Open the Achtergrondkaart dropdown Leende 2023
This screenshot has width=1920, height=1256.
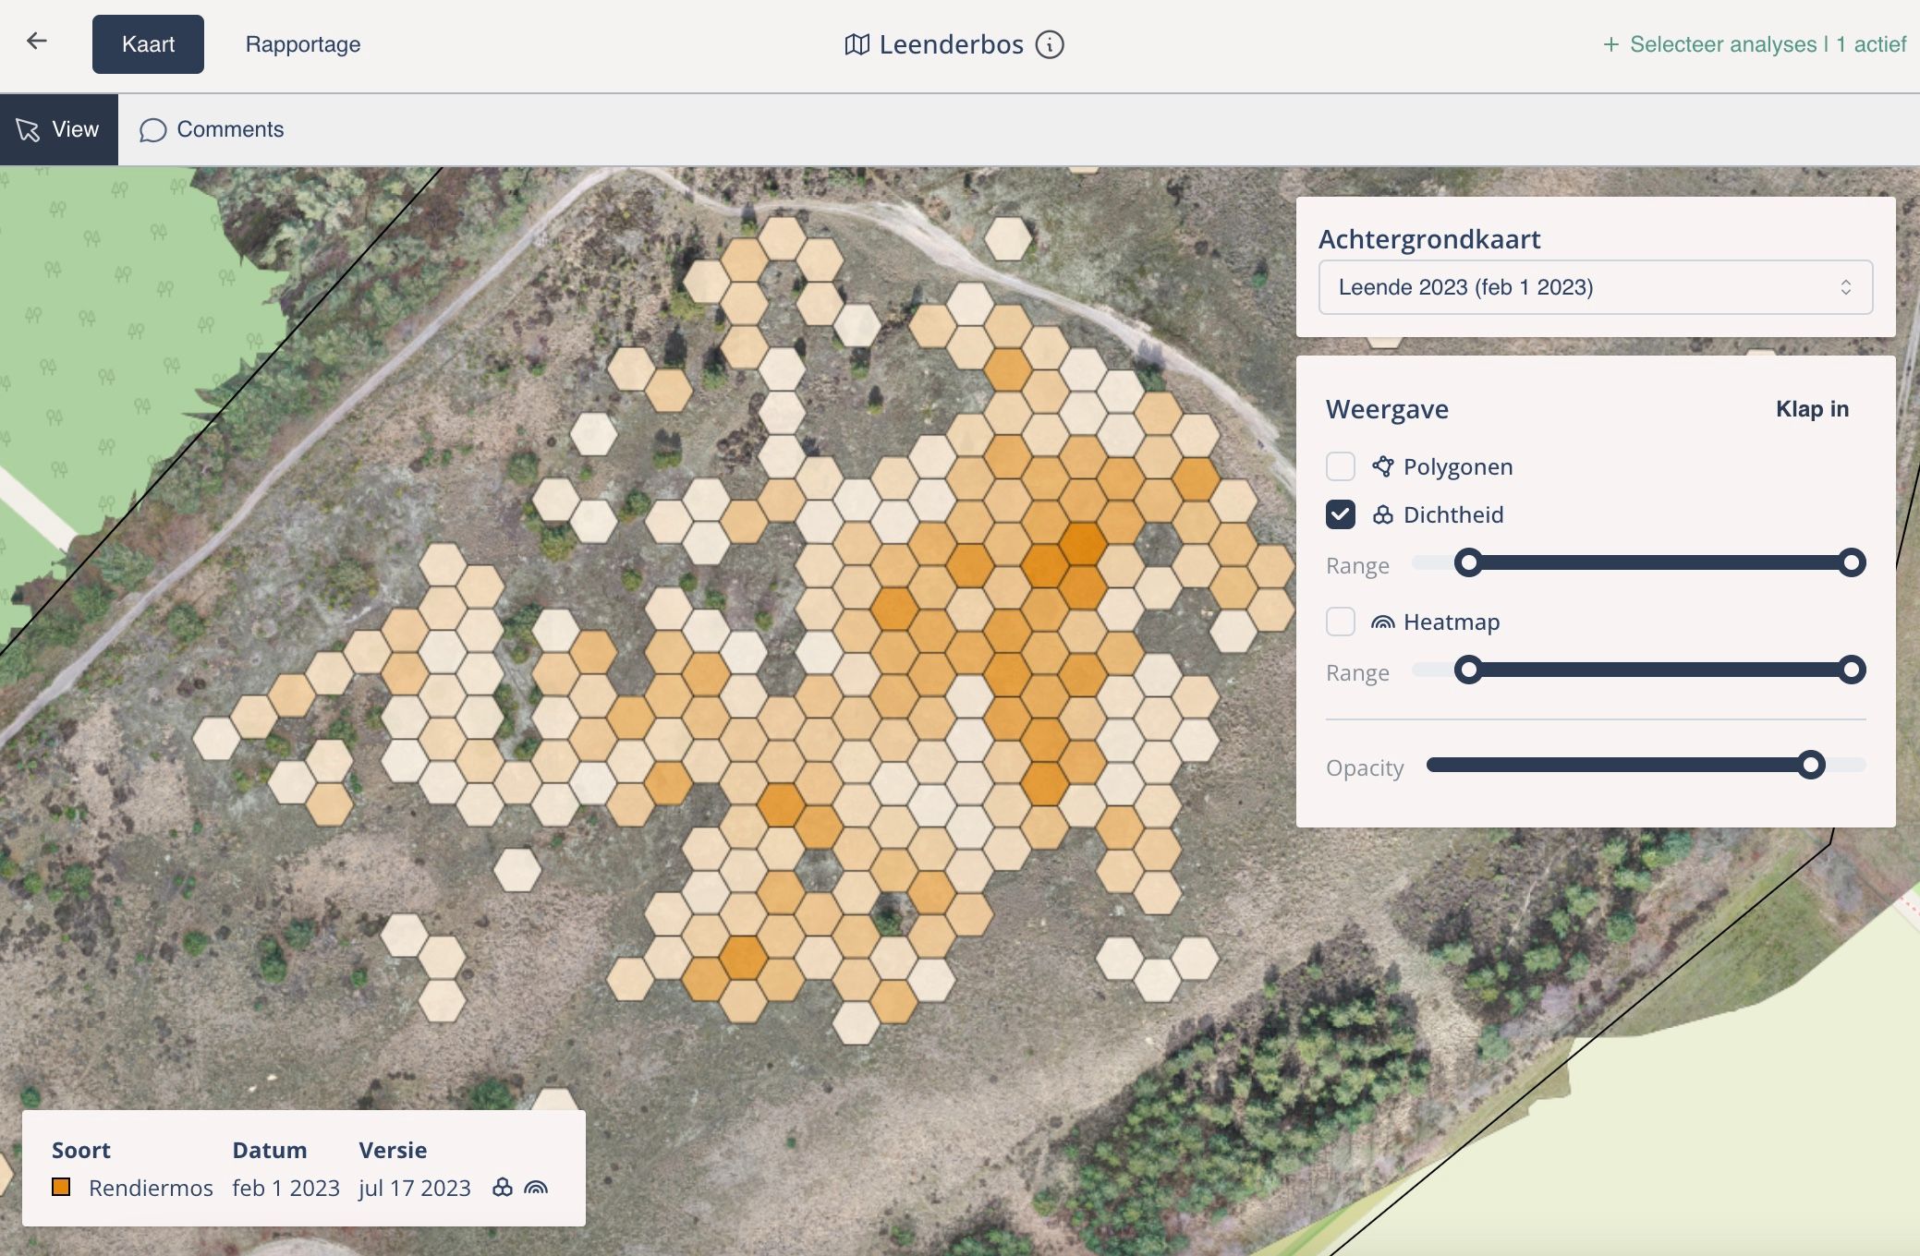coord(1596,287)
